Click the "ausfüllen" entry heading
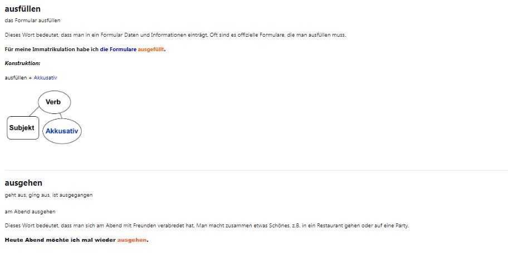The height and width of the screenshot is (259, 508). [x=22, y=9]
